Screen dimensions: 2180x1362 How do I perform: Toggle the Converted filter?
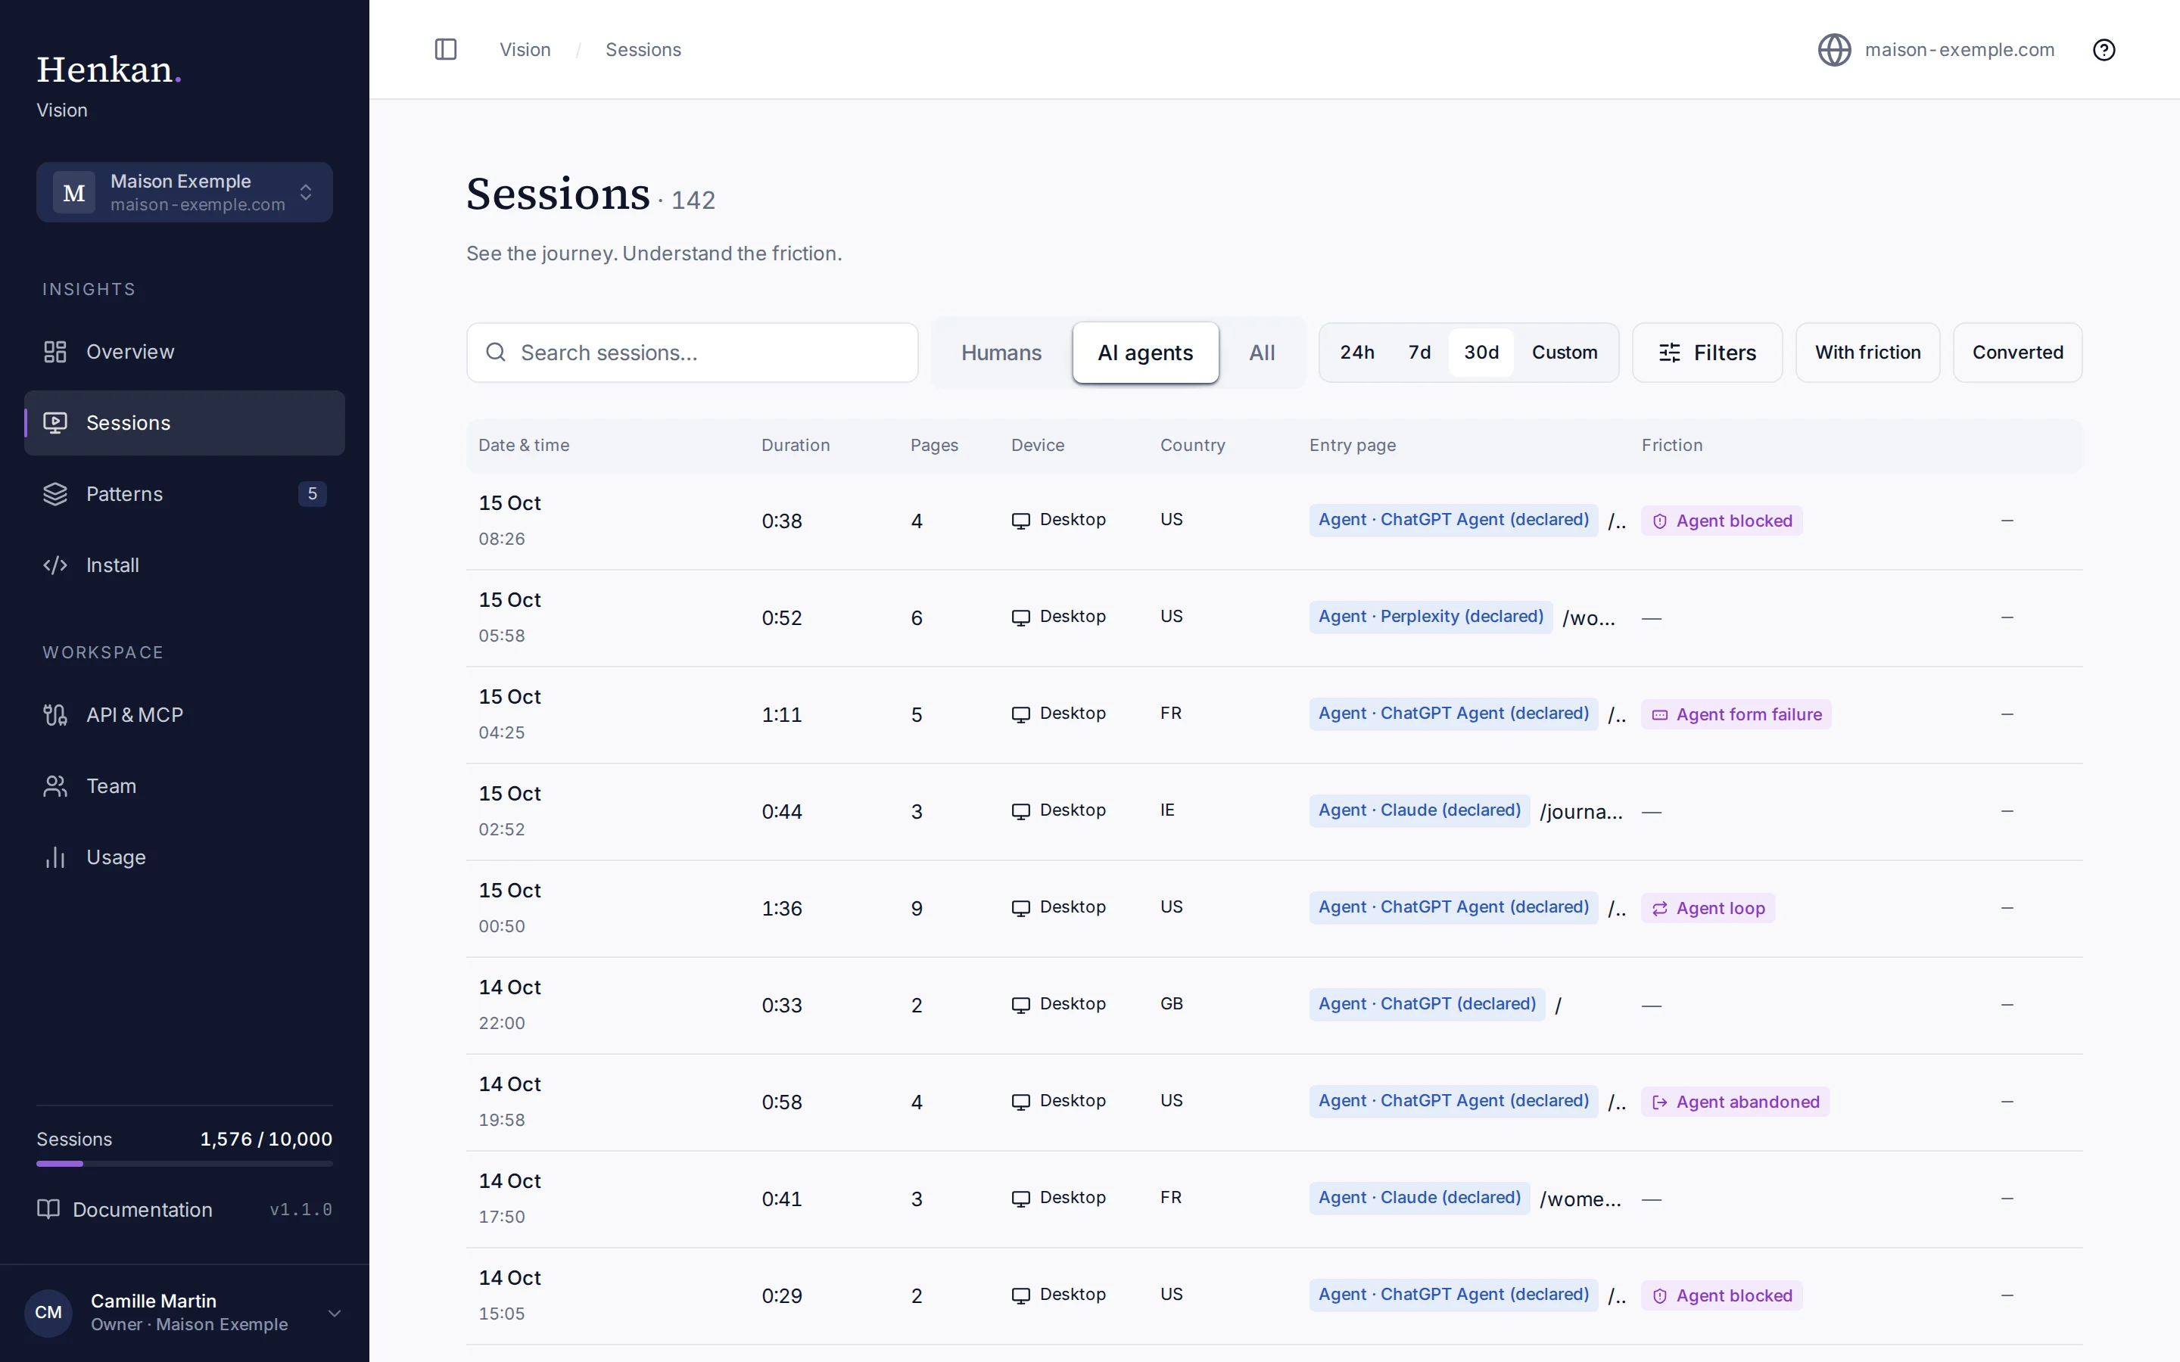pyautogui.click(x=2017, y=352)
